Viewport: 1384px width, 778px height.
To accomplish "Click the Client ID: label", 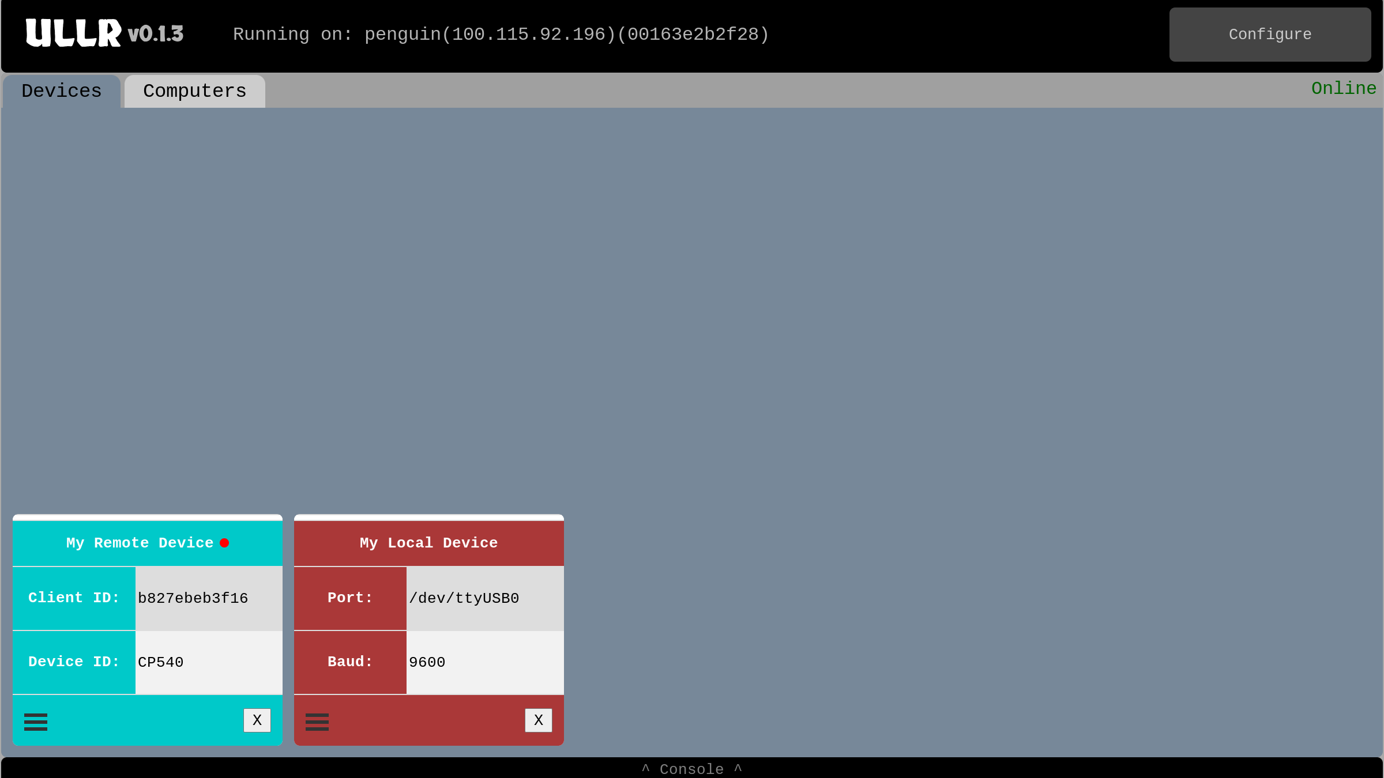I will tap(74, 598).
